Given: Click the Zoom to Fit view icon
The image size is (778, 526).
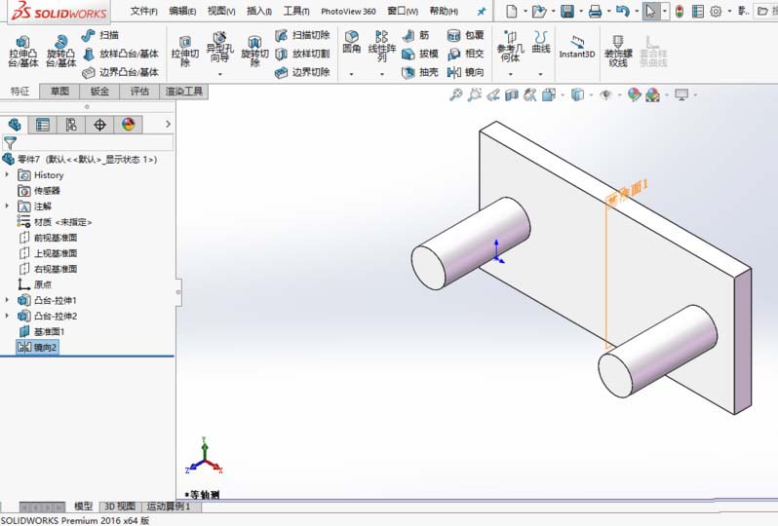Looking at the screenshot, I should (455, 94).
